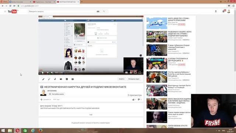This screenshot has width=236, height=133.
Task: Expand the description with 'Ещё'
Action: click(x=91, y=115)
